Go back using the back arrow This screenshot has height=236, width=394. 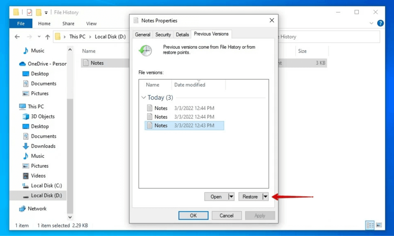pyautogui.click(x=17, y=36)
